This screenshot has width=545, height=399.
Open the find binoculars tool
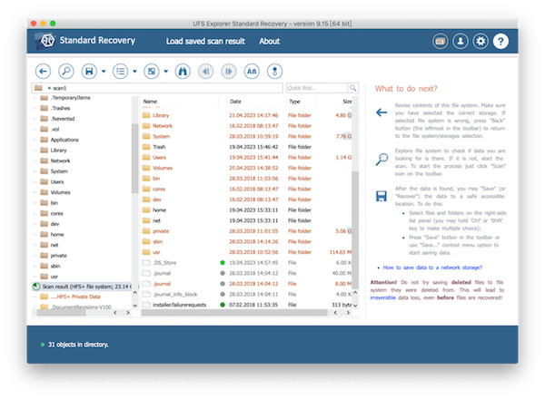(183, 72)
